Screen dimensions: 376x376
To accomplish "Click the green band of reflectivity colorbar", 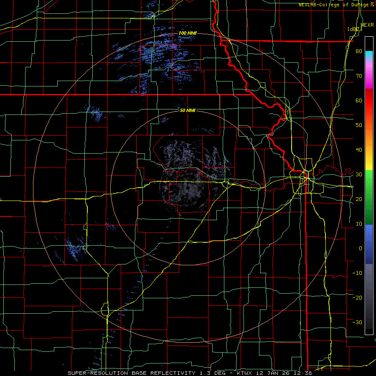I will (369, 197).
